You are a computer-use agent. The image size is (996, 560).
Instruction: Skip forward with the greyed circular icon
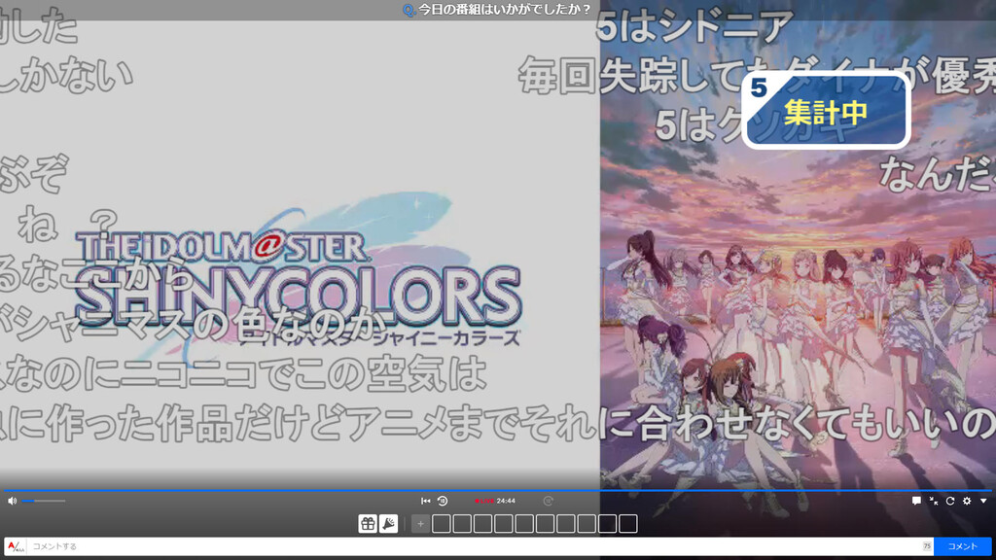point(549,501)
